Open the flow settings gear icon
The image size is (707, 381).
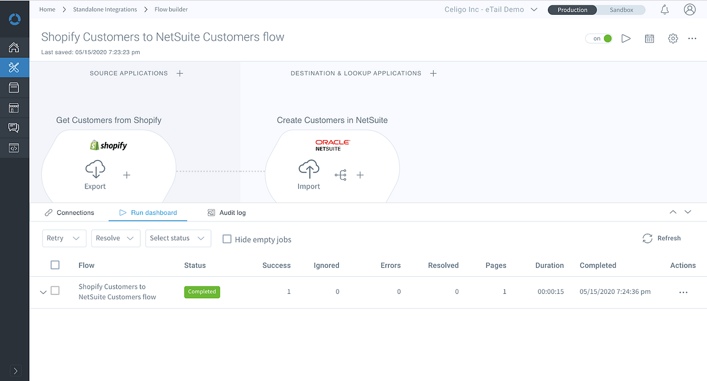click(673, 38)
